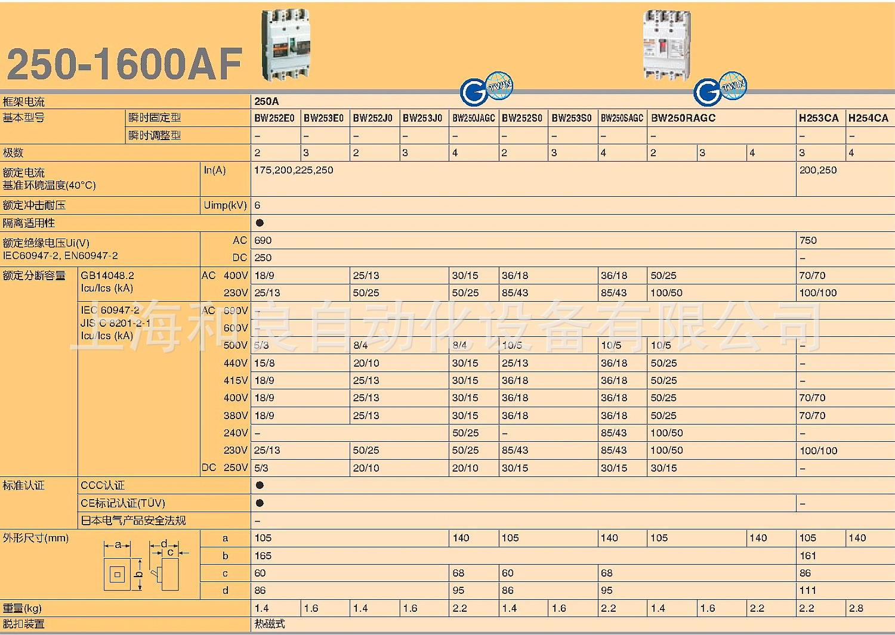Viewport: 895px width, 635px height.
Task: Click the a-b-c-d outline dimension diagram
Action: [146, 565]
